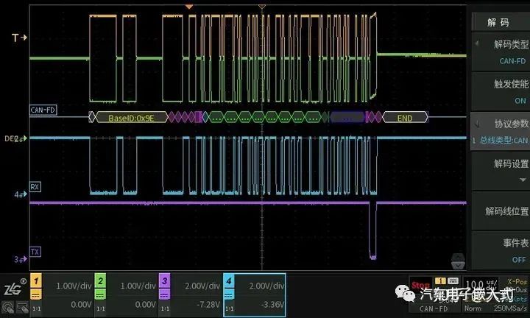The height and width of the screenshot is (318, 530).
Task: Click the END decoded field
Action: (405, 118)
